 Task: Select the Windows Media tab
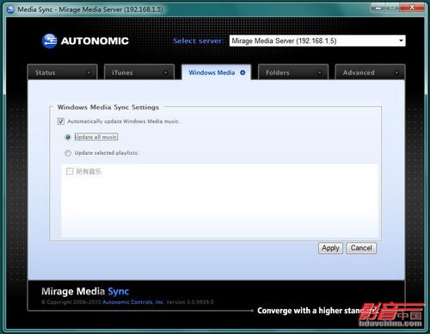[x=217, y=72]
